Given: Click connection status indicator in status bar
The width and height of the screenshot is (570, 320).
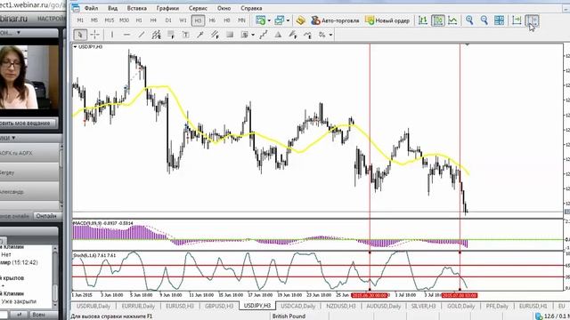Looking at the screenshot, I should tap(552, 316).
